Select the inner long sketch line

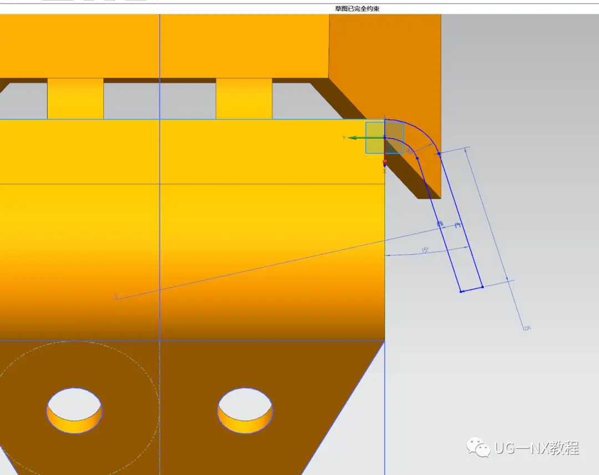pyautogui.click(x=439, y=225)
